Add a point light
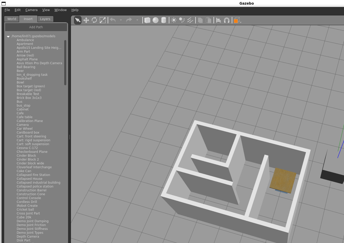This screenshot has height=243, width=344. click(x=174, y=20)
